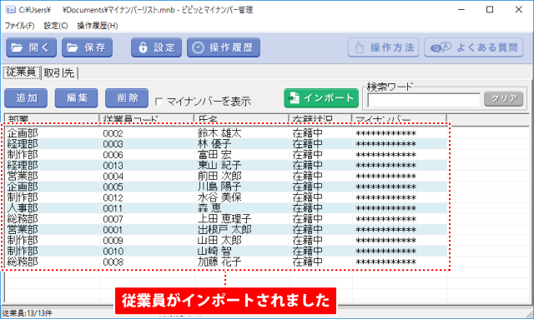Click the green インポート button
This screenshot has width=534, height=319.
click(321, 98)
